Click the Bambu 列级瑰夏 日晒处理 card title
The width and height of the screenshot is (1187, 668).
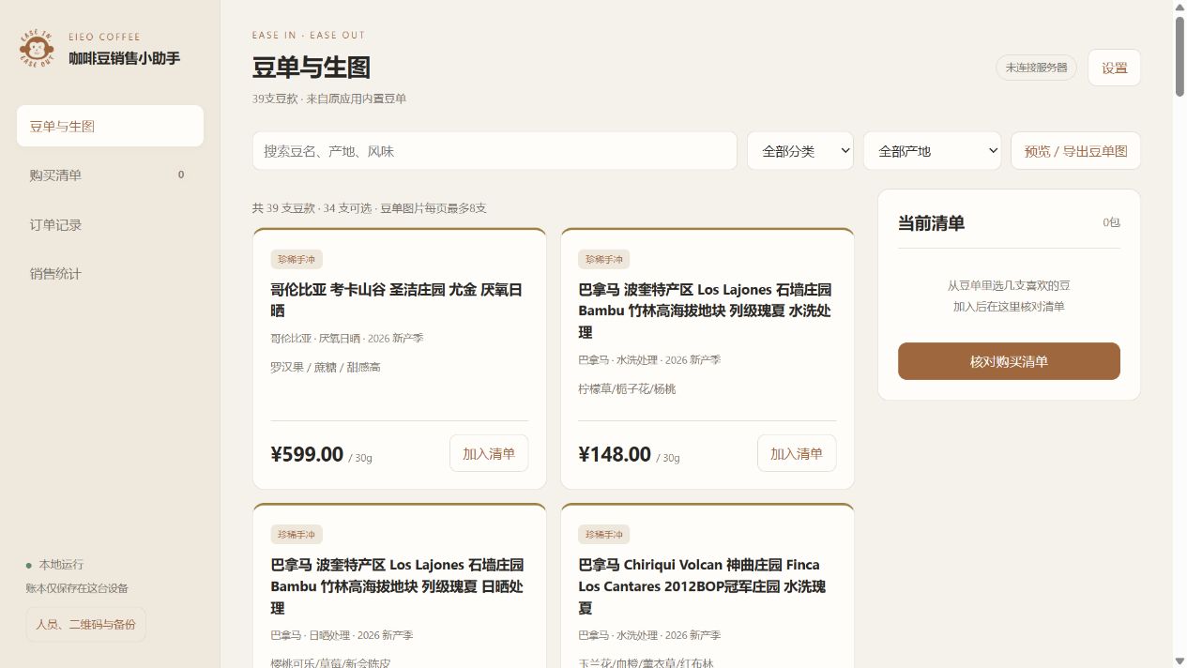397,586
